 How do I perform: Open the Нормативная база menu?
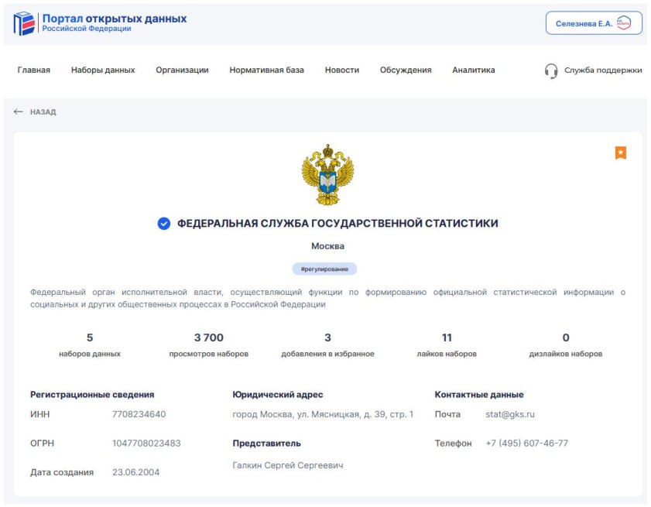pos(266,70)
